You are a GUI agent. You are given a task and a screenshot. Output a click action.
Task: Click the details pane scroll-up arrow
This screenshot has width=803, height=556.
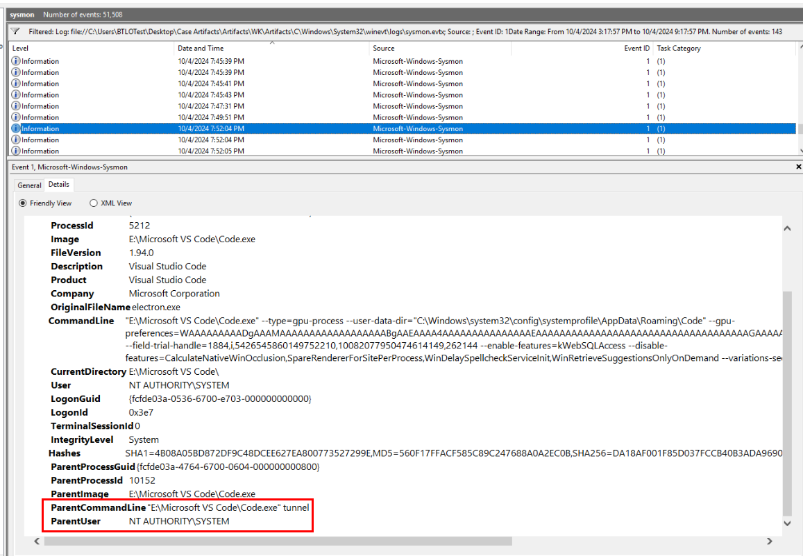coord(787,228)
